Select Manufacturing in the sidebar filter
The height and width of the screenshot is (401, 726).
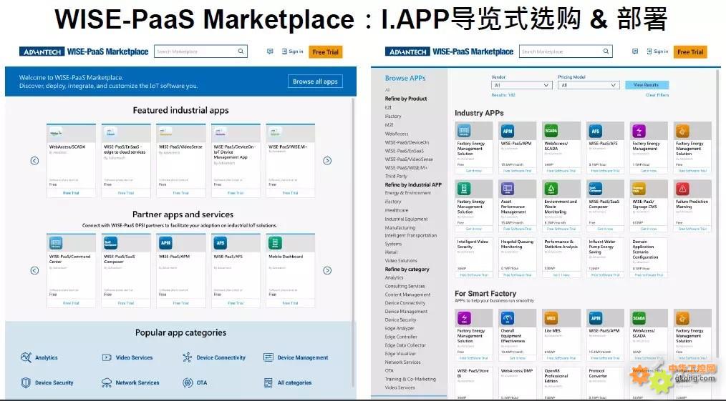coord(400,228)
